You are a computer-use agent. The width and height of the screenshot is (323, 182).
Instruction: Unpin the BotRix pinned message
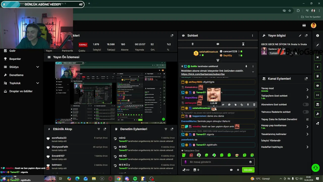tap(246, 66)
